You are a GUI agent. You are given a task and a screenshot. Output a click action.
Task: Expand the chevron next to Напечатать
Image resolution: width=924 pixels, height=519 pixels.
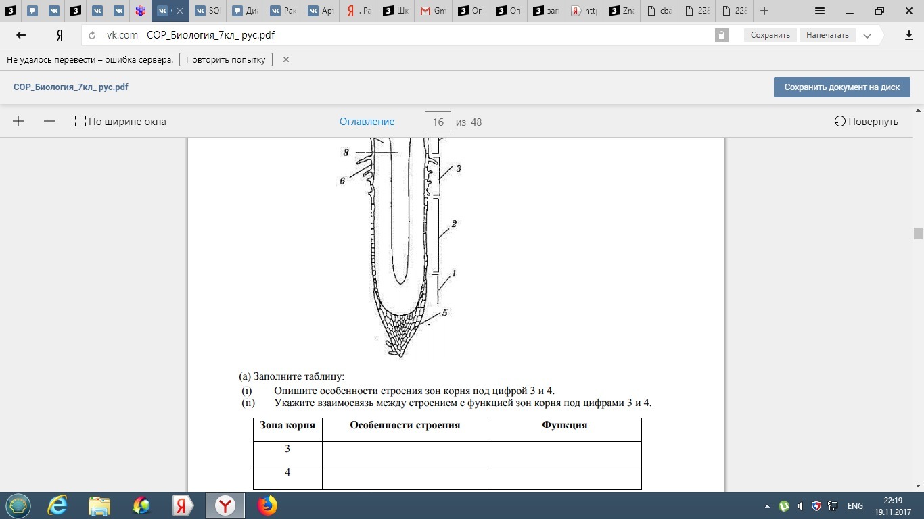coord(868,35)
